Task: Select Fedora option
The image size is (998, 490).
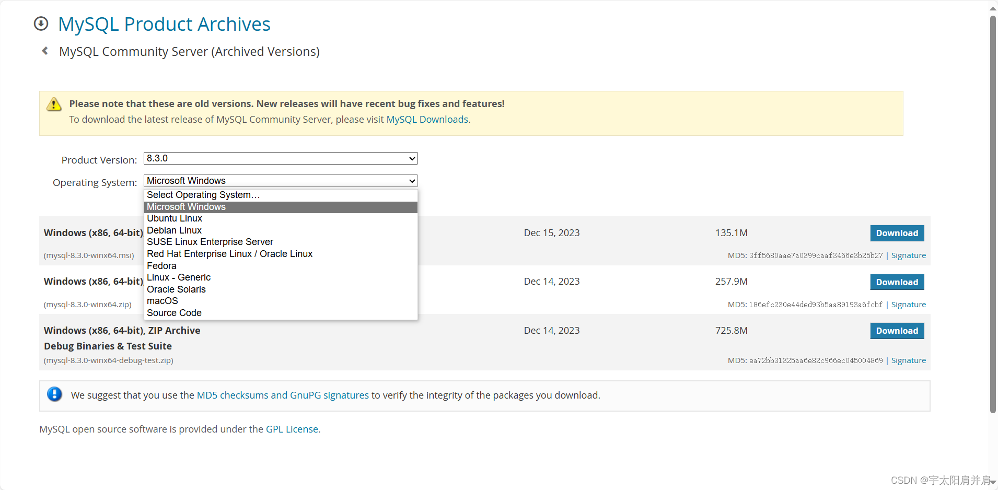Action: [x=281, y=266]
